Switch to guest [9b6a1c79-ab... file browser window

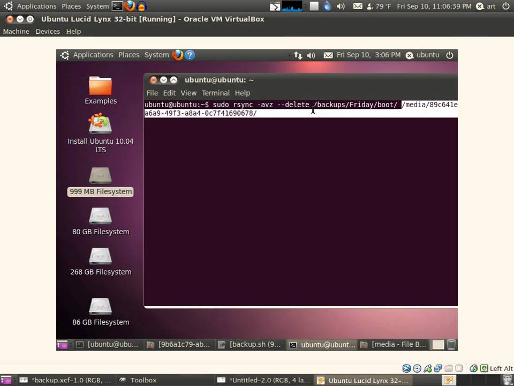179,345
